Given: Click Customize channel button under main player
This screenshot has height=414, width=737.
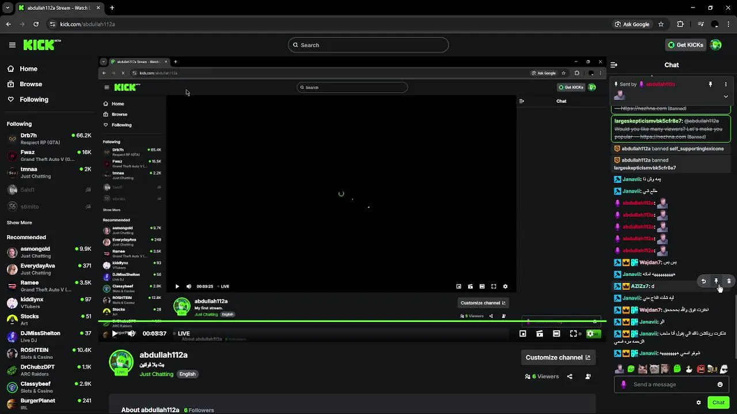Looking at the screenshot, I should [558, 357].
